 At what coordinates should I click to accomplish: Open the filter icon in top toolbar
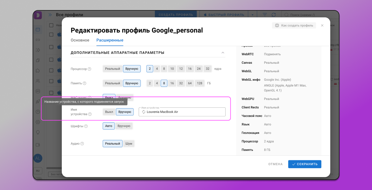265,15
